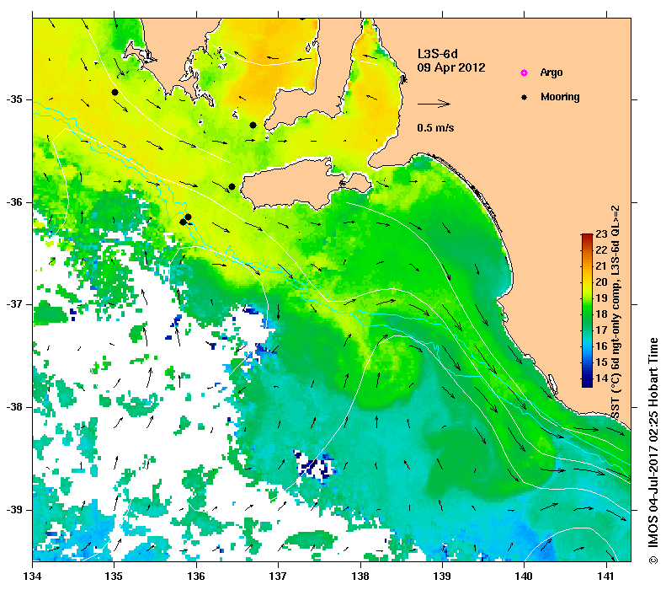
Task: Click longitude label '136'
Action: click(x=196, y=577)
